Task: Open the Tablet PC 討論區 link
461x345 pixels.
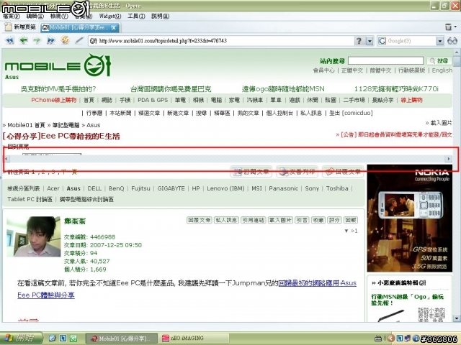Action: 30,199
